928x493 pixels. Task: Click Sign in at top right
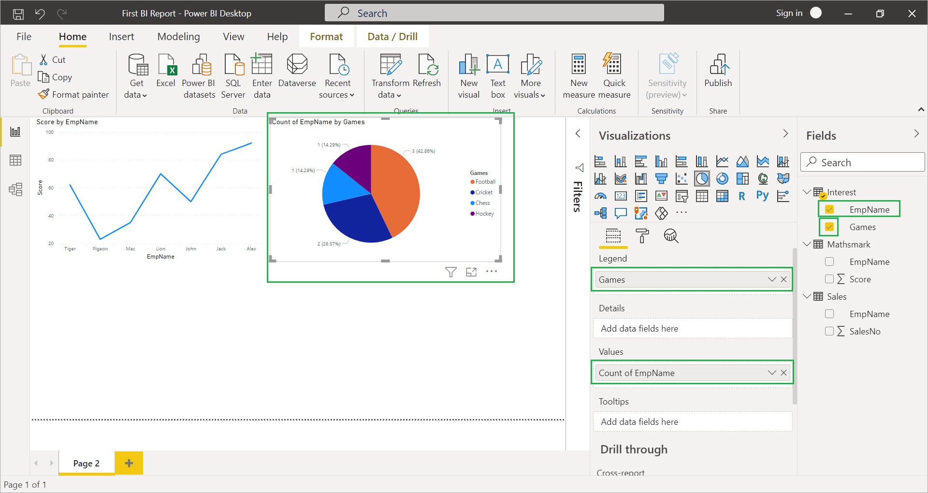click(789, 13)
